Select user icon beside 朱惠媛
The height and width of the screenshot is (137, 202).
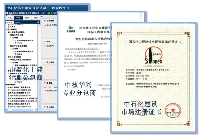(9, 27)
